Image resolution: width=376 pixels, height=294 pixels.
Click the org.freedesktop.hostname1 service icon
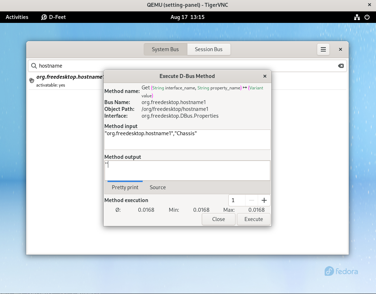tap(32, 80)
